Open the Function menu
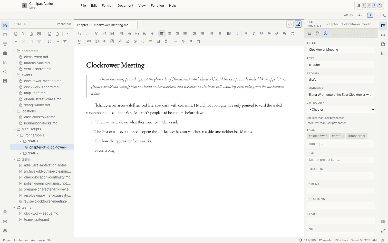388x243 pixels. tap(157, 5)
